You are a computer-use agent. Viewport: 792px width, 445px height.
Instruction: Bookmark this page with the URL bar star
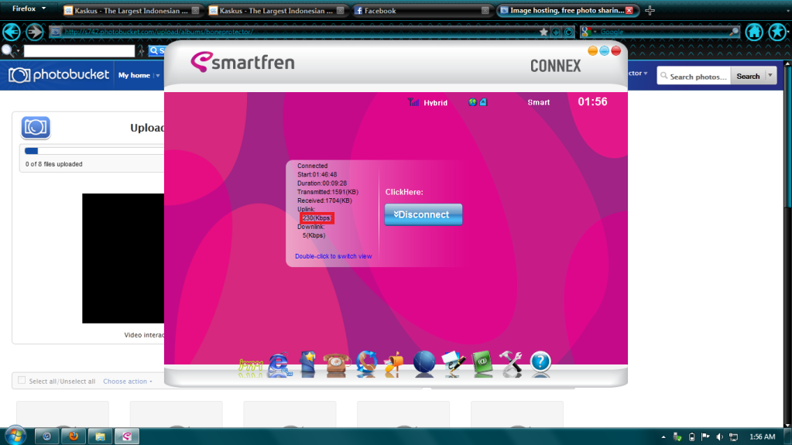pos(543,32)
